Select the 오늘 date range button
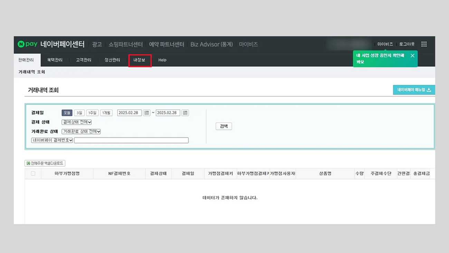This screenshot has height=253, width=449. coord(67,113)
